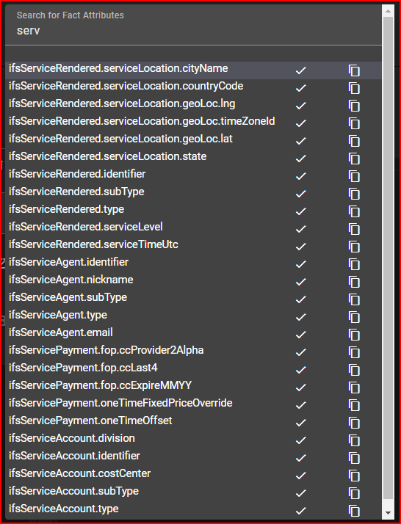401x524 pixels.
Task: Toggle checkmark for ifsServiceAgent.email
Action: click(x=300, y=335)
